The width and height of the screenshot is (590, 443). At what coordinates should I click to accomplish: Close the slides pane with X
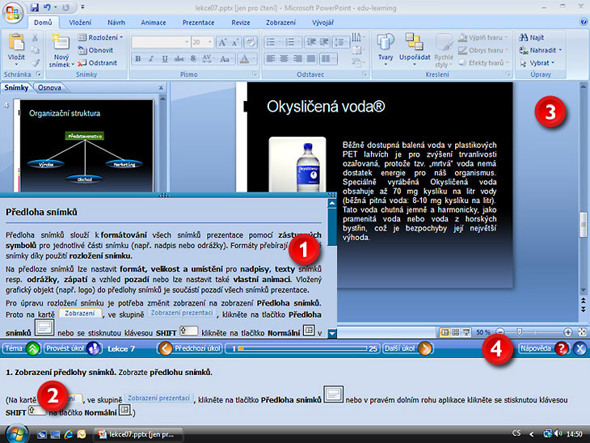click(161, 87)
